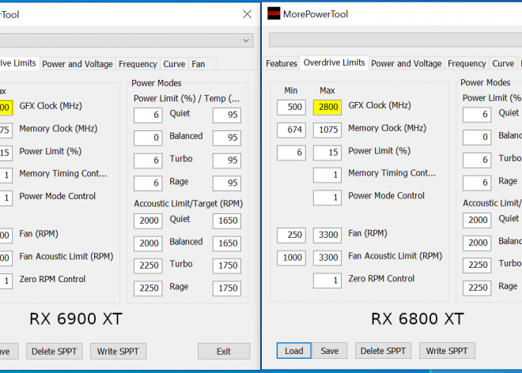Click the Balanced power limit field in the RX 6900 XT window
Viewport: 522px width, 373px height.
[x=148, y=138]
